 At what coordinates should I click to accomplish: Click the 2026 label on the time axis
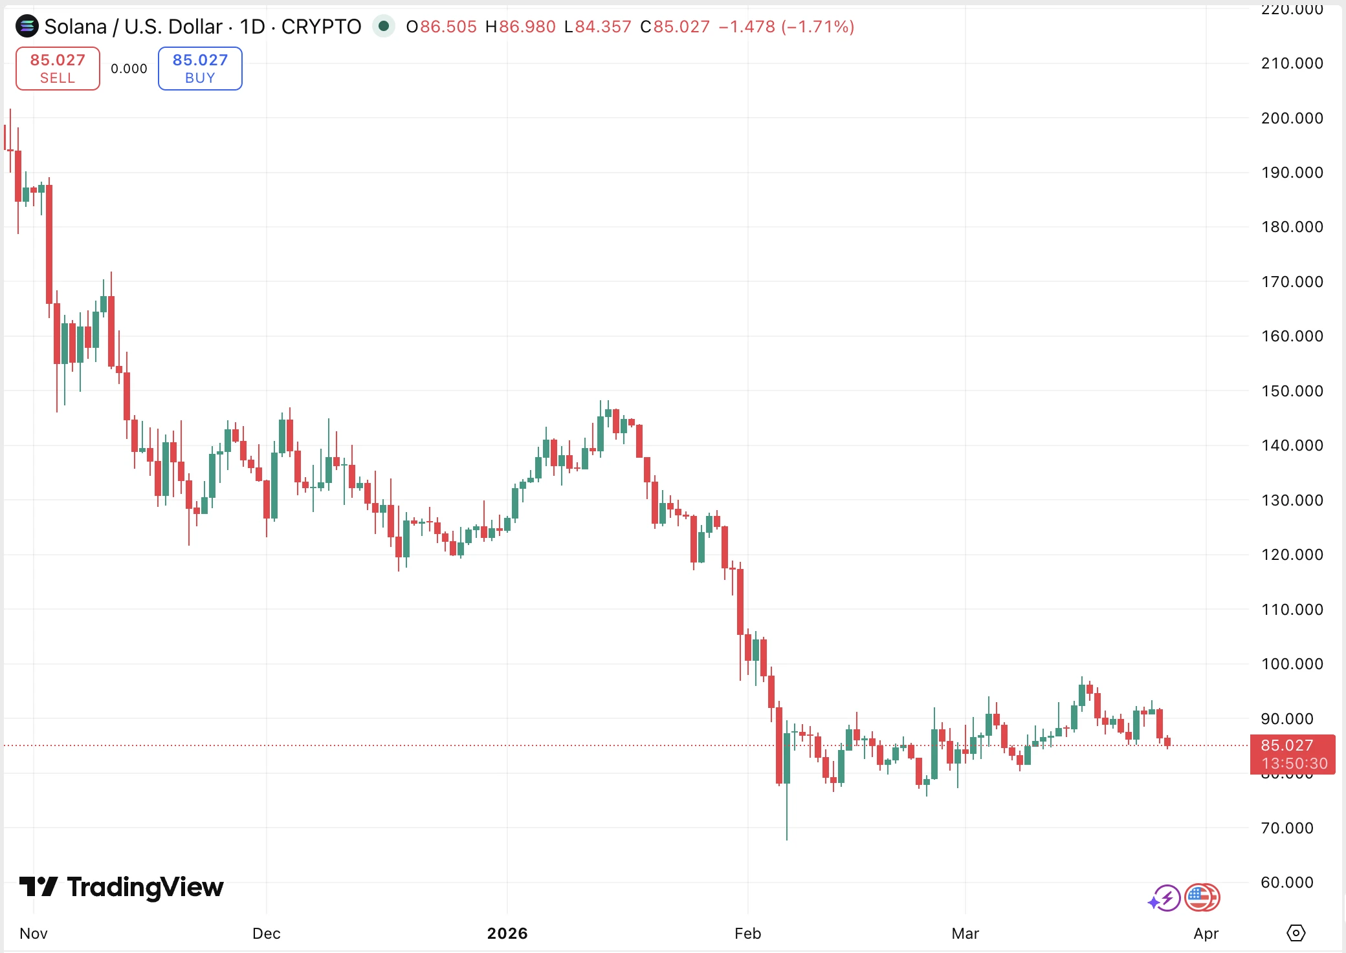tap(507, 934)
